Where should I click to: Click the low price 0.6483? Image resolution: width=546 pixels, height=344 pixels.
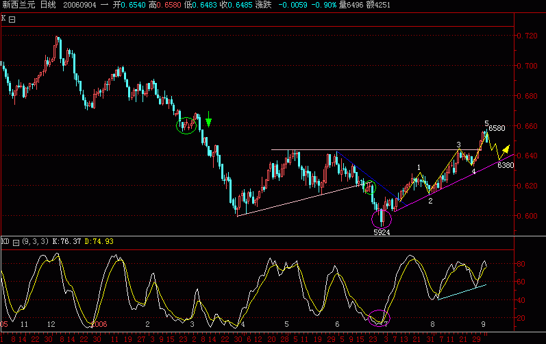tap(204, 5)
